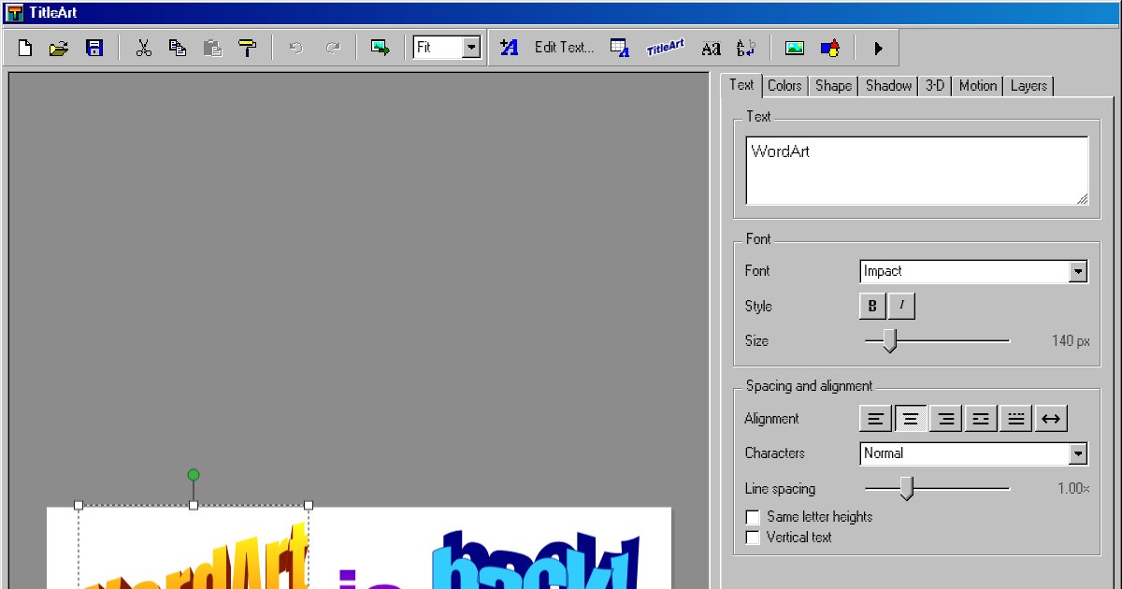
Task: Redo the last action
Action: click(x=332, y=48)
